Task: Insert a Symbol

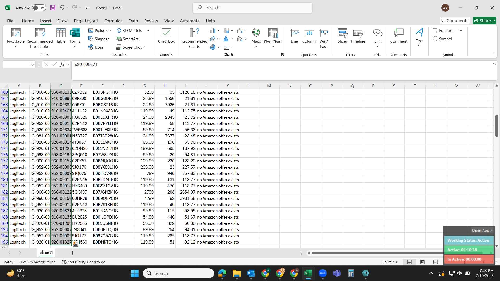Action: 442,39
